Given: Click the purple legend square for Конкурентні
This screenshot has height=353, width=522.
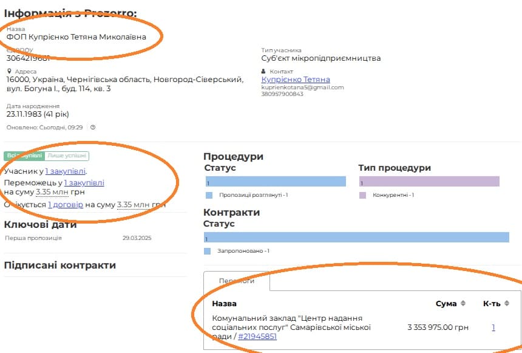Looking at the screenshot, I should [x=363, y=195].
